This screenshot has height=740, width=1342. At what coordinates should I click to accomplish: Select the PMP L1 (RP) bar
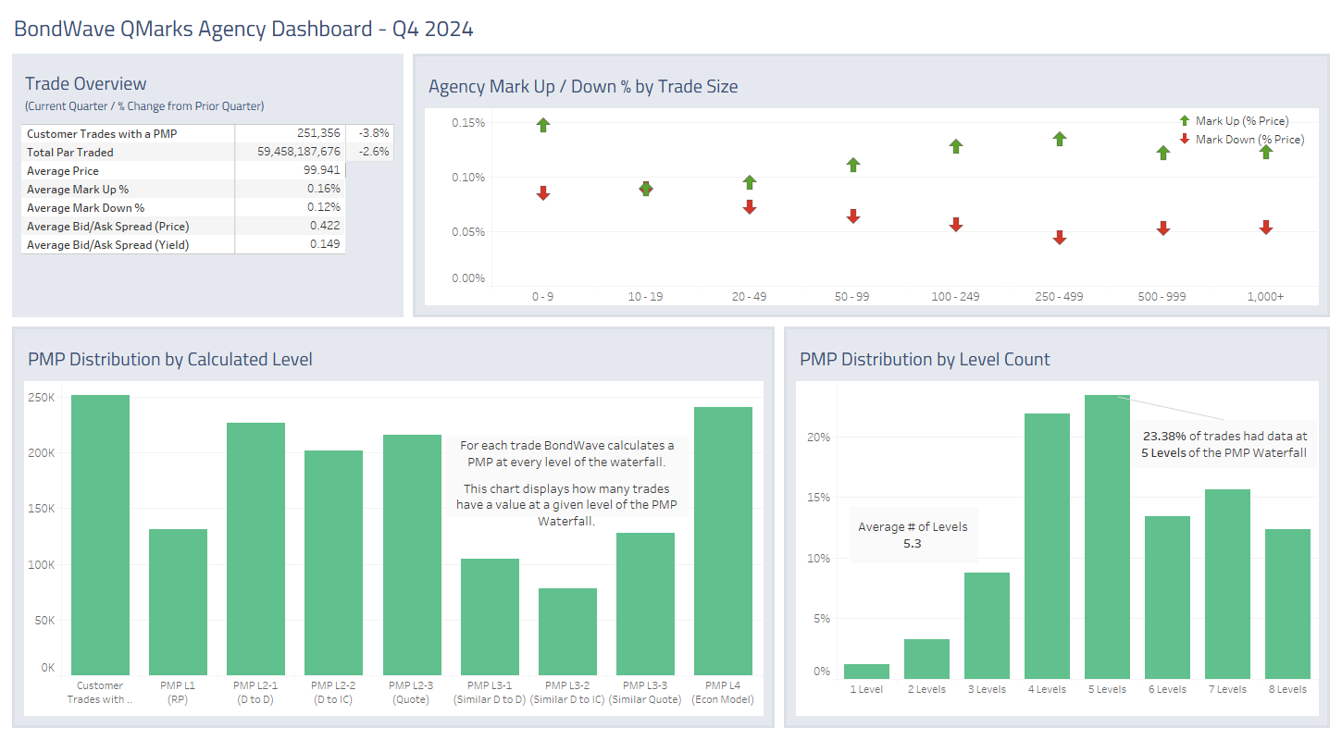pyautogui.click(x=178, y=602)
